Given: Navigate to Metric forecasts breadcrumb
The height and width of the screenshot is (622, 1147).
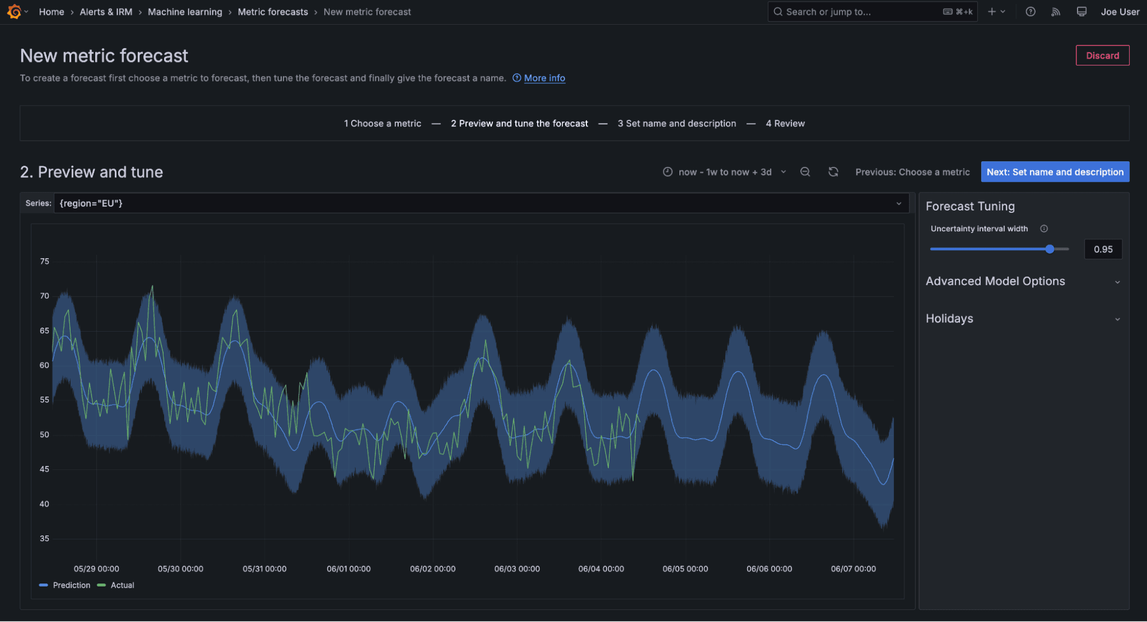Looking at the screenshot, I should [273, 11].
